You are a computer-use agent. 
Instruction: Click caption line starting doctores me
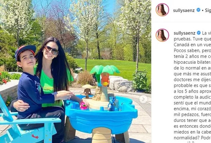tap(192, 80)
